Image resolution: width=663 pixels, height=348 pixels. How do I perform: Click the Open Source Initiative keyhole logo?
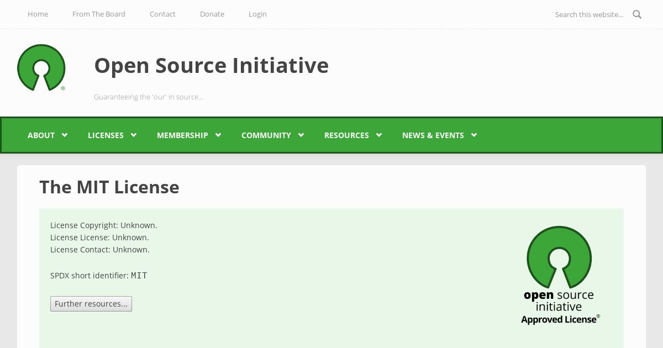pyautogui.click(x=41, y=67)
